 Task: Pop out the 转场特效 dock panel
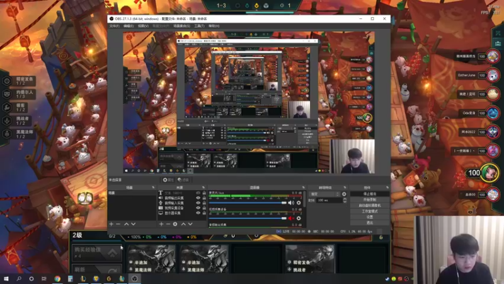[345, 187]
